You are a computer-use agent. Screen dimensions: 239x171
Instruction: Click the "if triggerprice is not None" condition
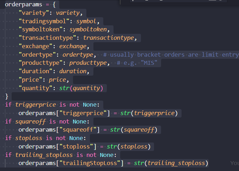pyautogui.click(x=54, y=104)
